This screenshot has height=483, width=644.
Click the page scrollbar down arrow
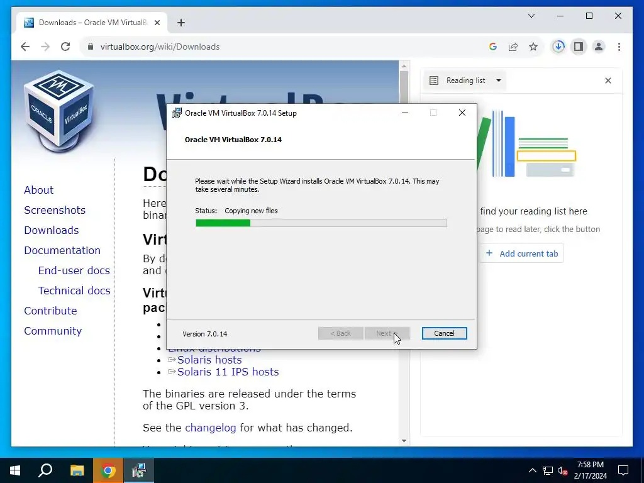[x=404, y=441]
